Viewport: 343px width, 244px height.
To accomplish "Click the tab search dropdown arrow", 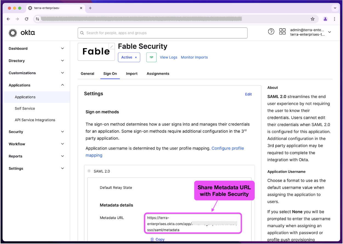I will (335, 8).
